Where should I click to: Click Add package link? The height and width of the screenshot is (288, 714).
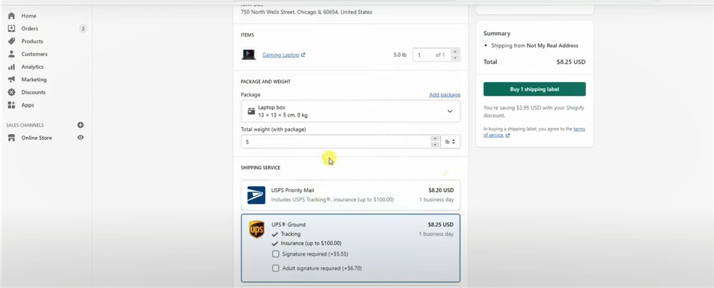tap(445, 94)
